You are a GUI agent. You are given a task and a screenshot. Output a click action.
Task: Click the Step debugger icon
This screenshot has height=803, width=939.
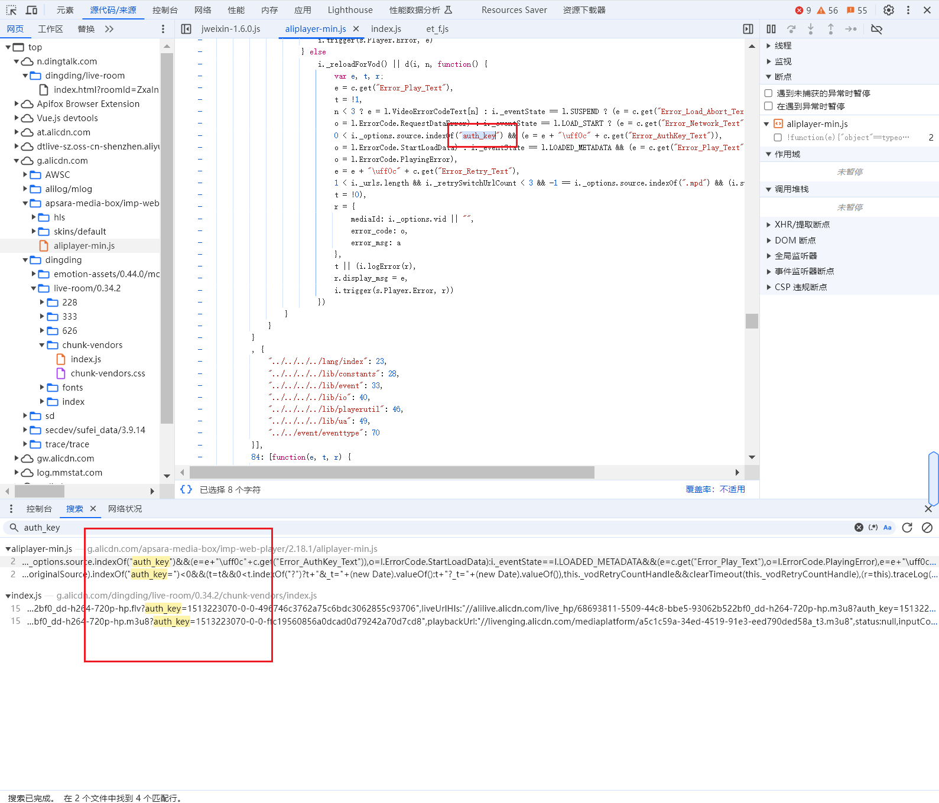(x=851, y=29)
